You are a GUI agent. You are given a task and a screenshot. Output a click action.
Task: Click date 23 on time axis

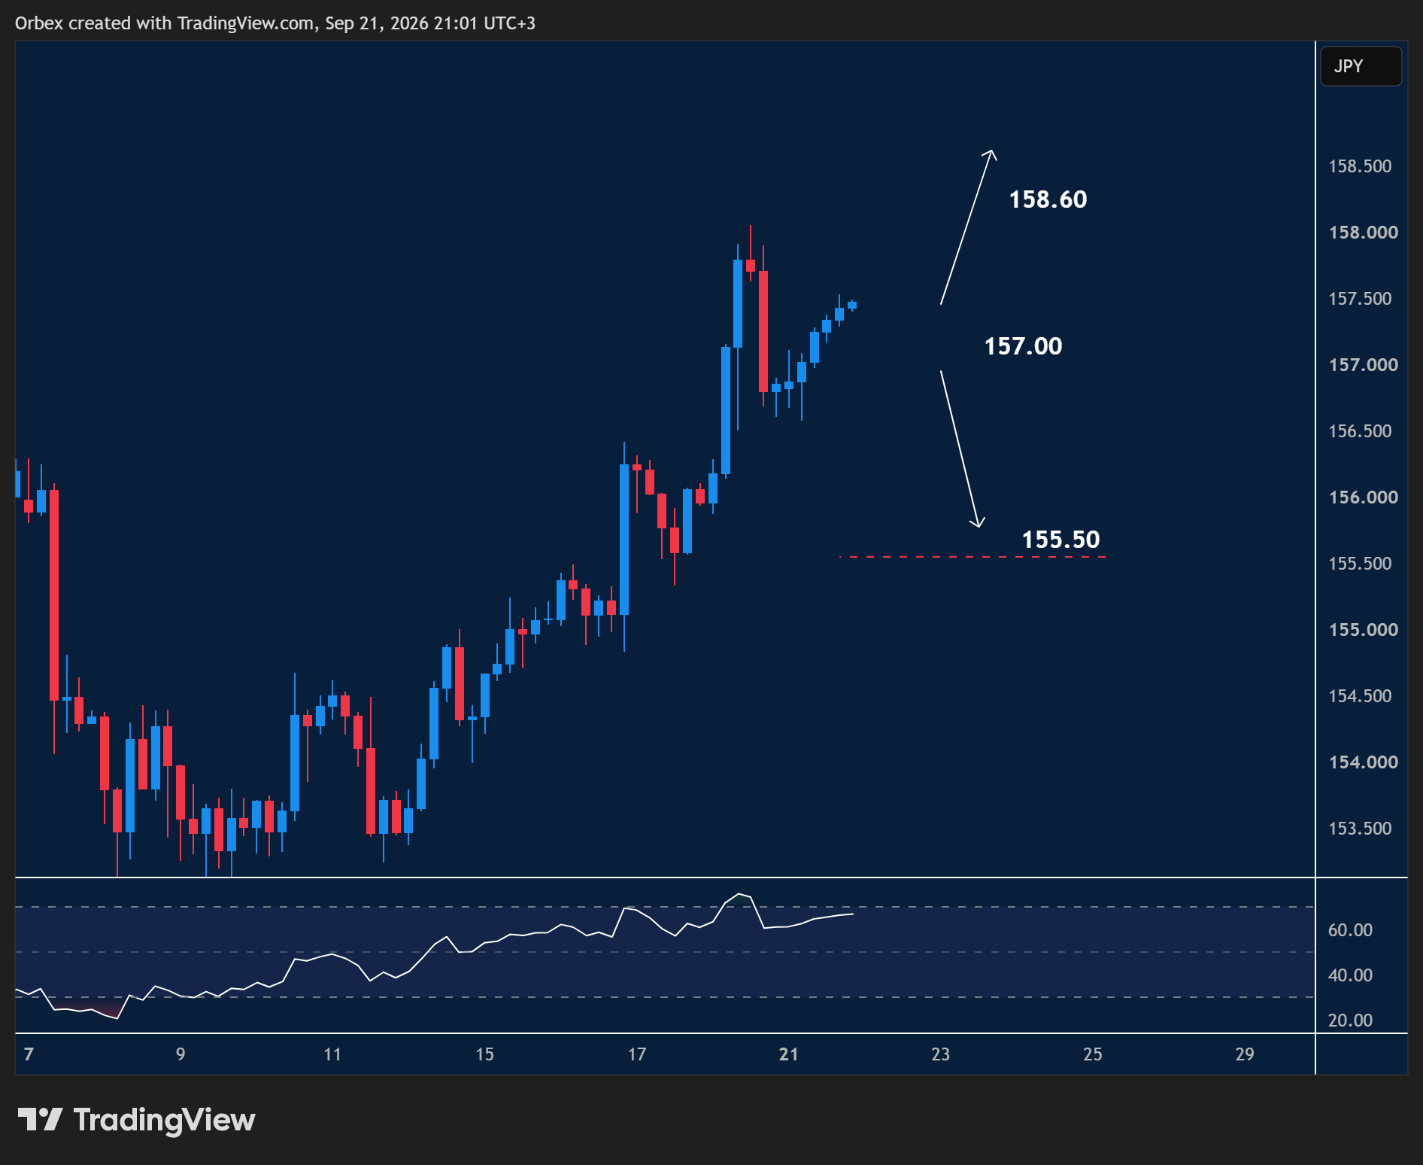click(940, 1054)
